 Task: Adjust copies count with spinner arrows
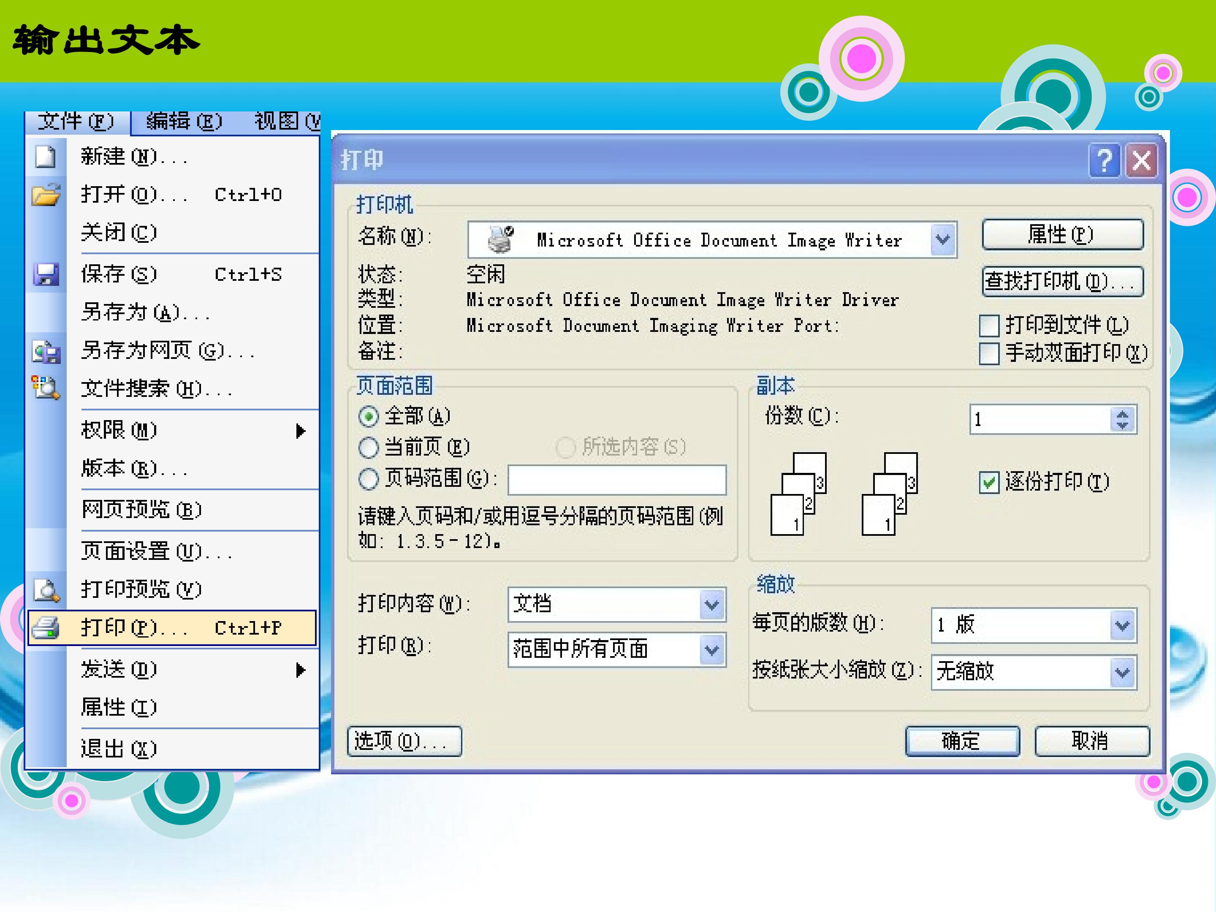(x=1123, y=419)
